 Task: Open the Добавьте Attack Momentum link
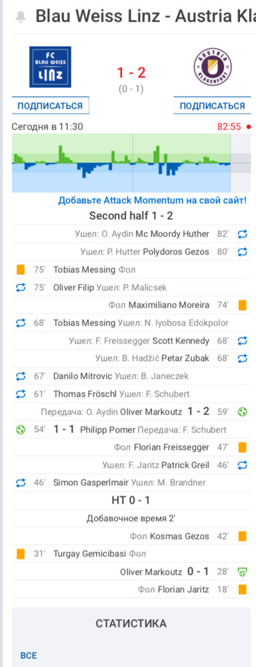(x=152, y=200)
